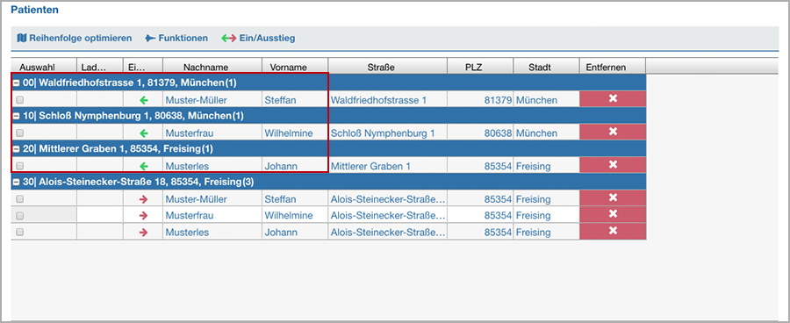Image resolution: width=790 pixels, height=323 pixels.
Task: Remove Wilhelmine at Schloß Nymphenburg with X
Action: (x=613, y=133)
